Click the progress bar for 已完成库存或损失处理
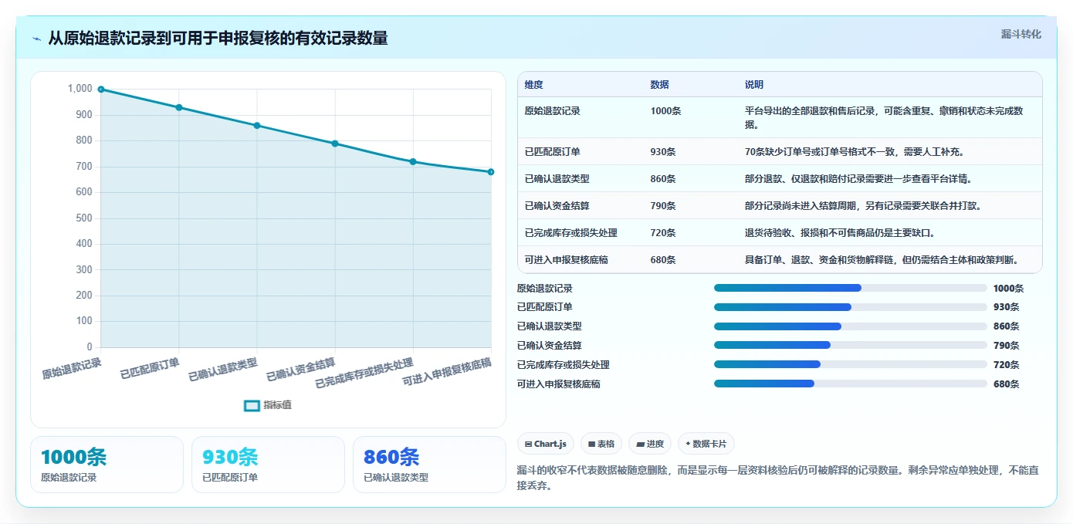The width and height of the screenshot is (1073, 524). pos(851,364)
